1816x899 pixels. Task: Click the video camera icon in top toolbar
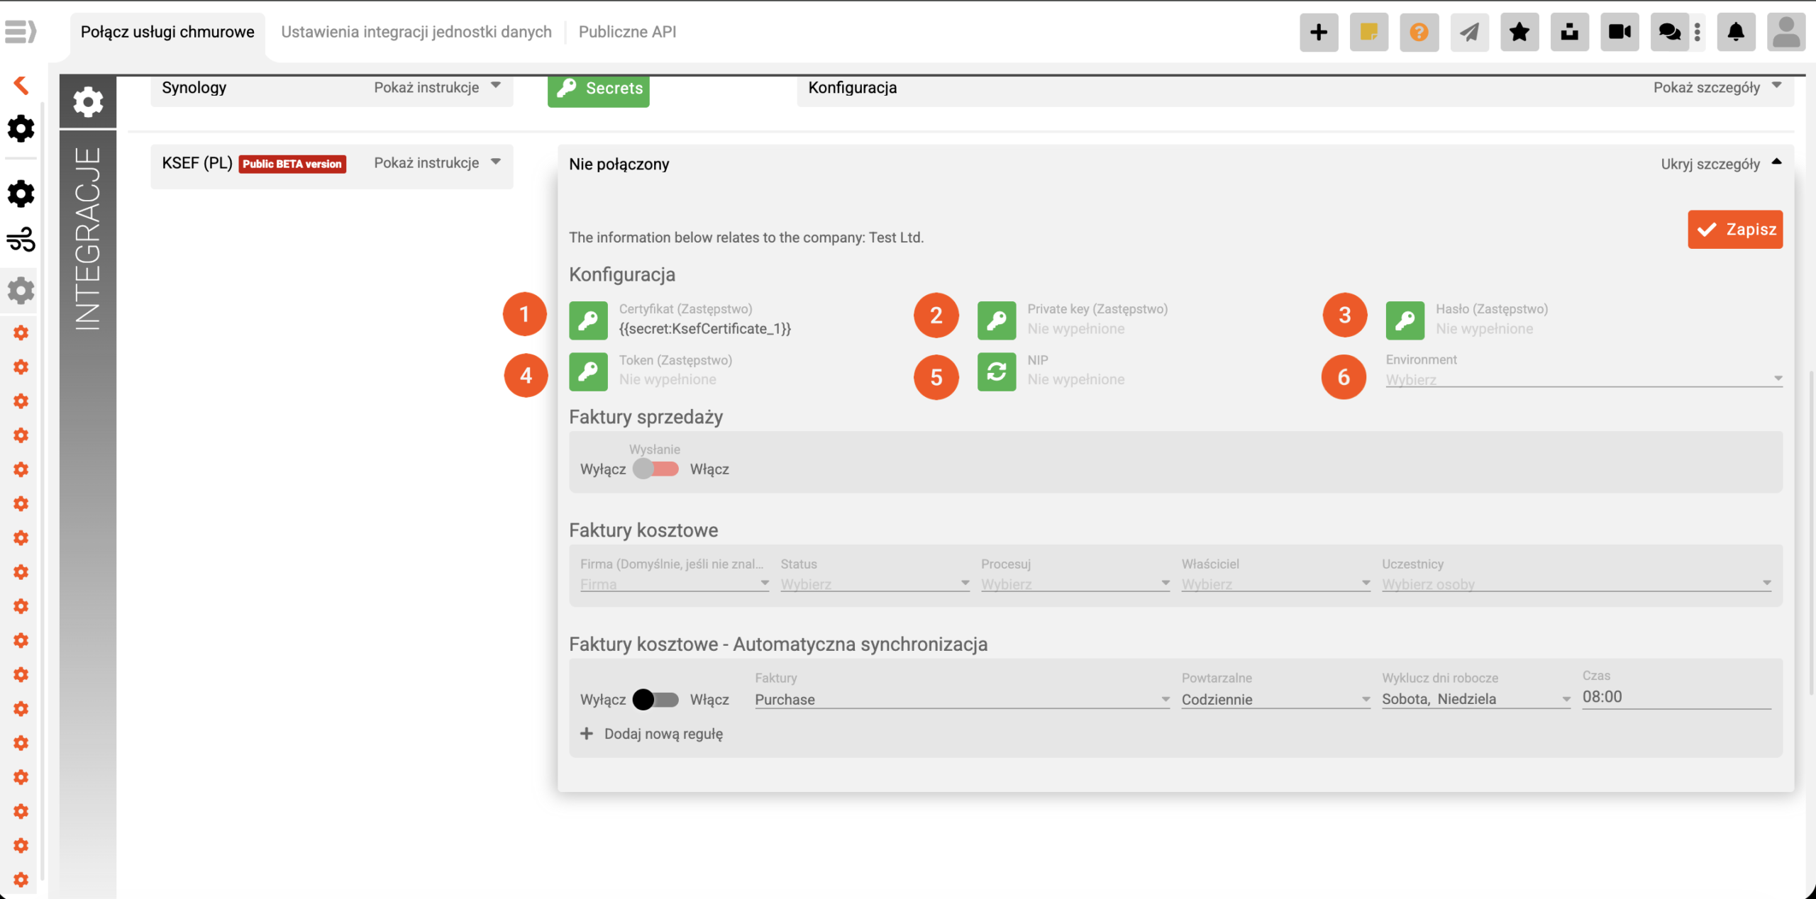point(1619,32)
